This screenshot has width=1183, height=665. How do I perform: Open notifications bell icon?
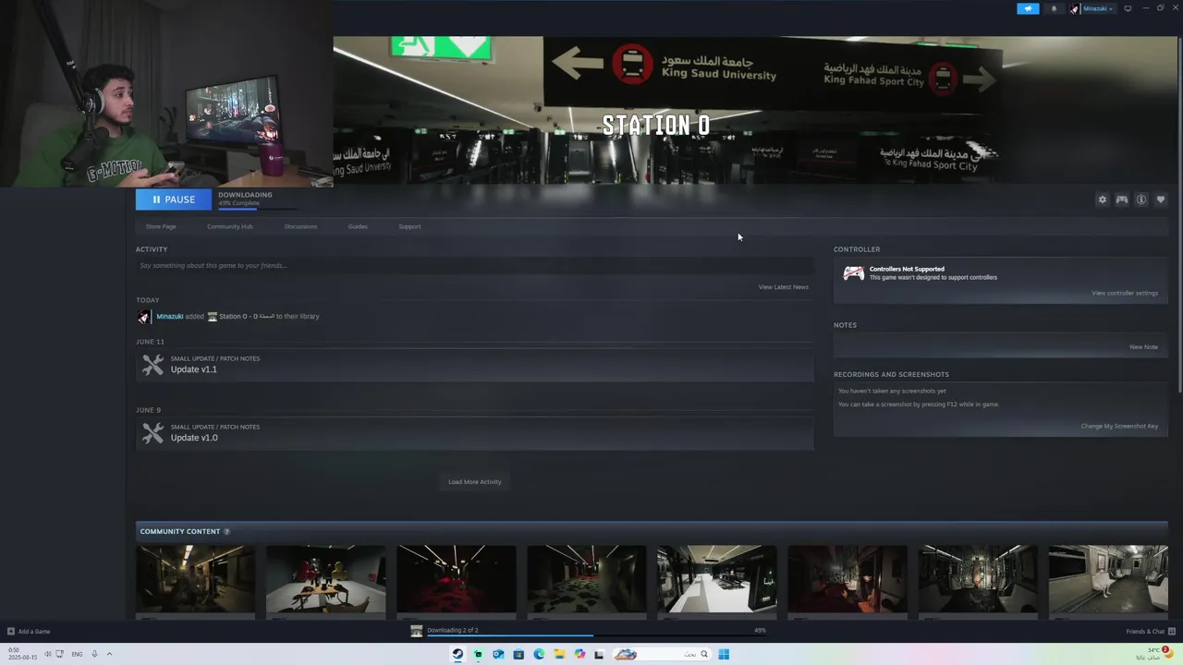tap(1054, 8)
